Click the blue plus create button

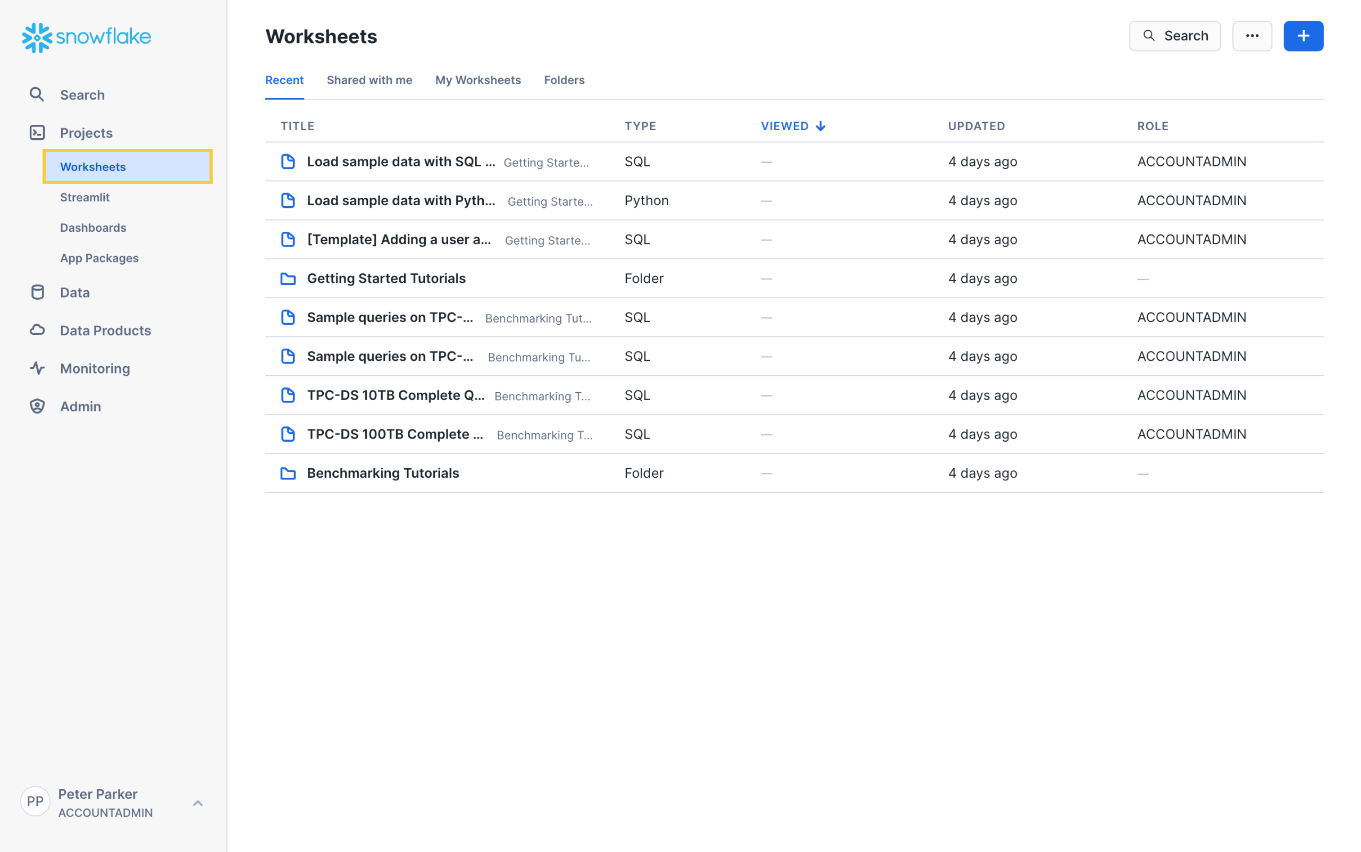pos(1303,36)
